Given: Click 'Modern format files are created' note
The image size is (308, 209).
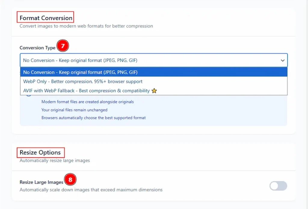Looking at the screenshot, I should [x=88, y=102].
